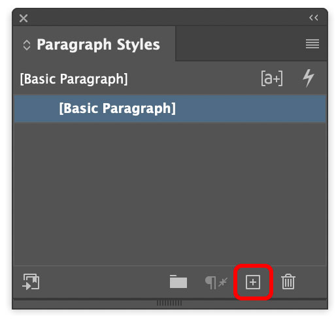Click the empty tab well beside Paragraph Styles
This screenshot has width=336, height=320.
(240, 44)
